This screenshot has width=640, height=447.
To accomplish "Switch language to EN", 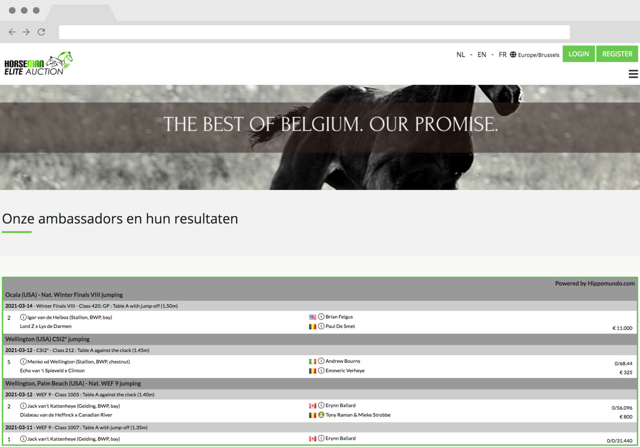I will point(482,55).
